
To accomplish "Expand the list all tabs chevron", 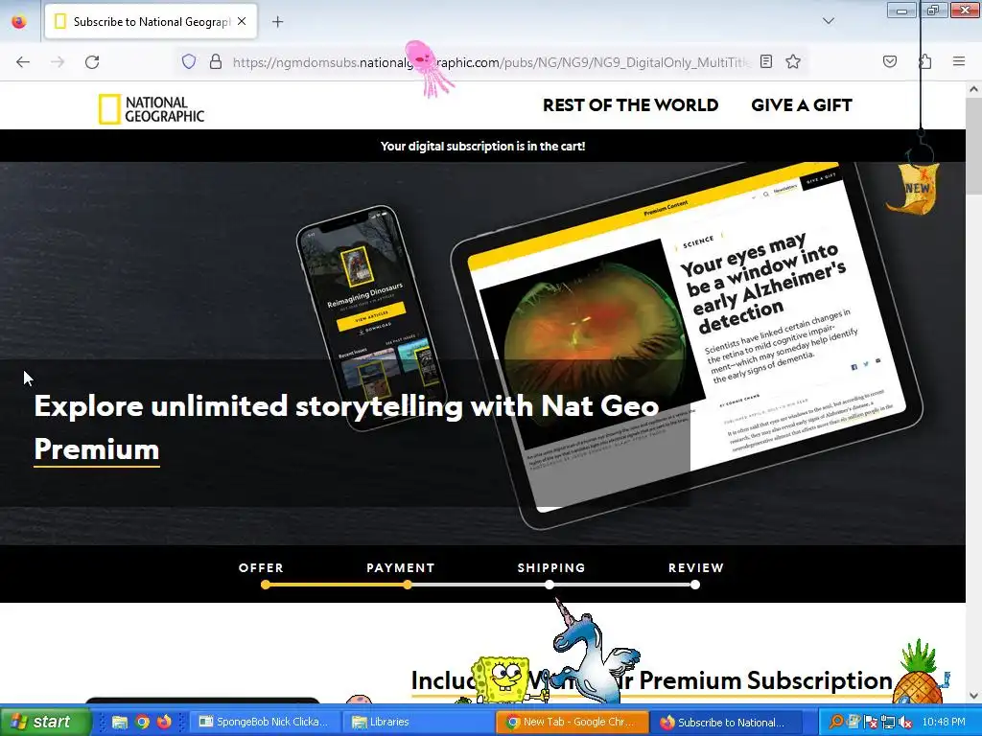I will [x=828, y=21].
